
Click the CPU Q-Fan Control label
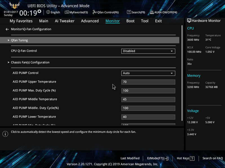point(24,51)
